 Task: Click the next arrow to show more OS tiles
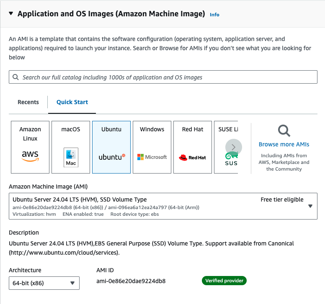click(234, 147)
